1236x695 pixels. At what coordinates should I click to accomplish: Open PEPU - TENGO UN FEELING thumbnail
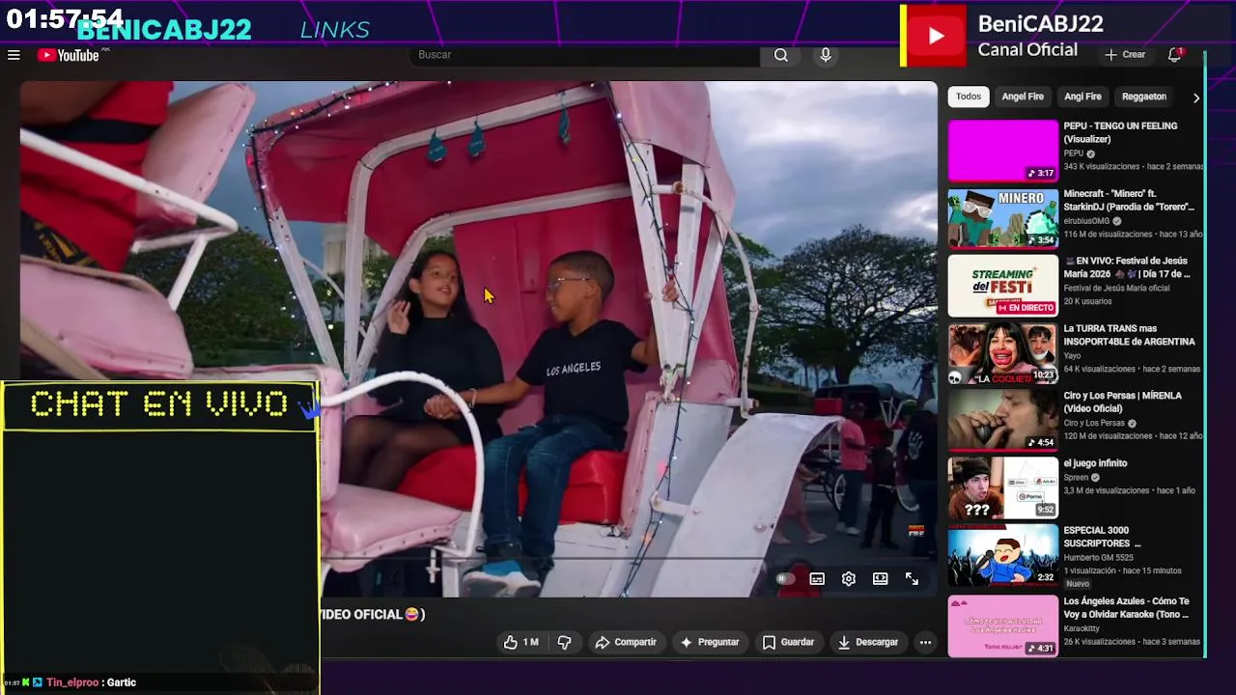coord(1003,151)
